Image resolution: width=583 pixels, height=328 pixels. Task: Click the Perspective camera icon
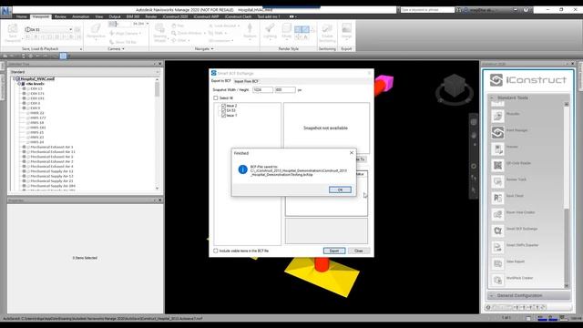[96, 29]
